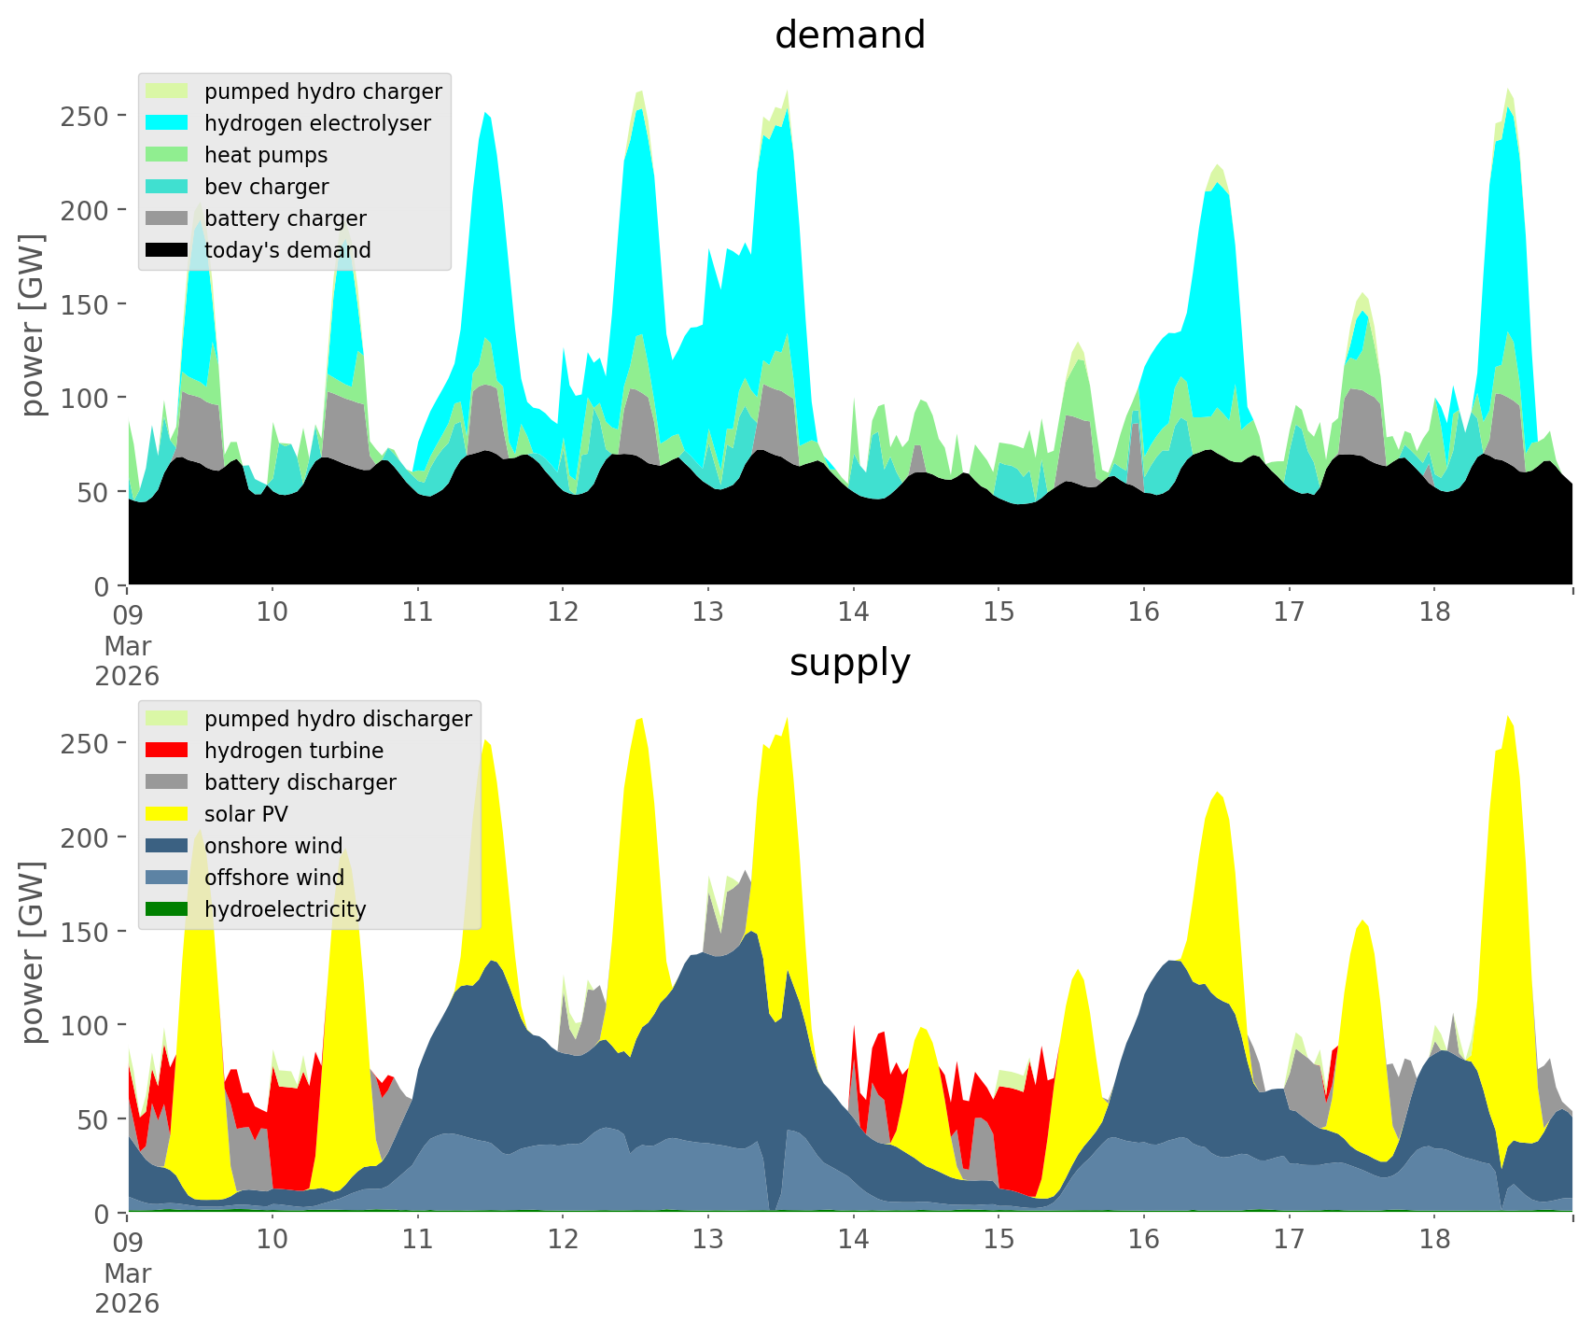Select the battery charger gray swatch
The image size is (1592, 1336).
click(x=167, y=218)
